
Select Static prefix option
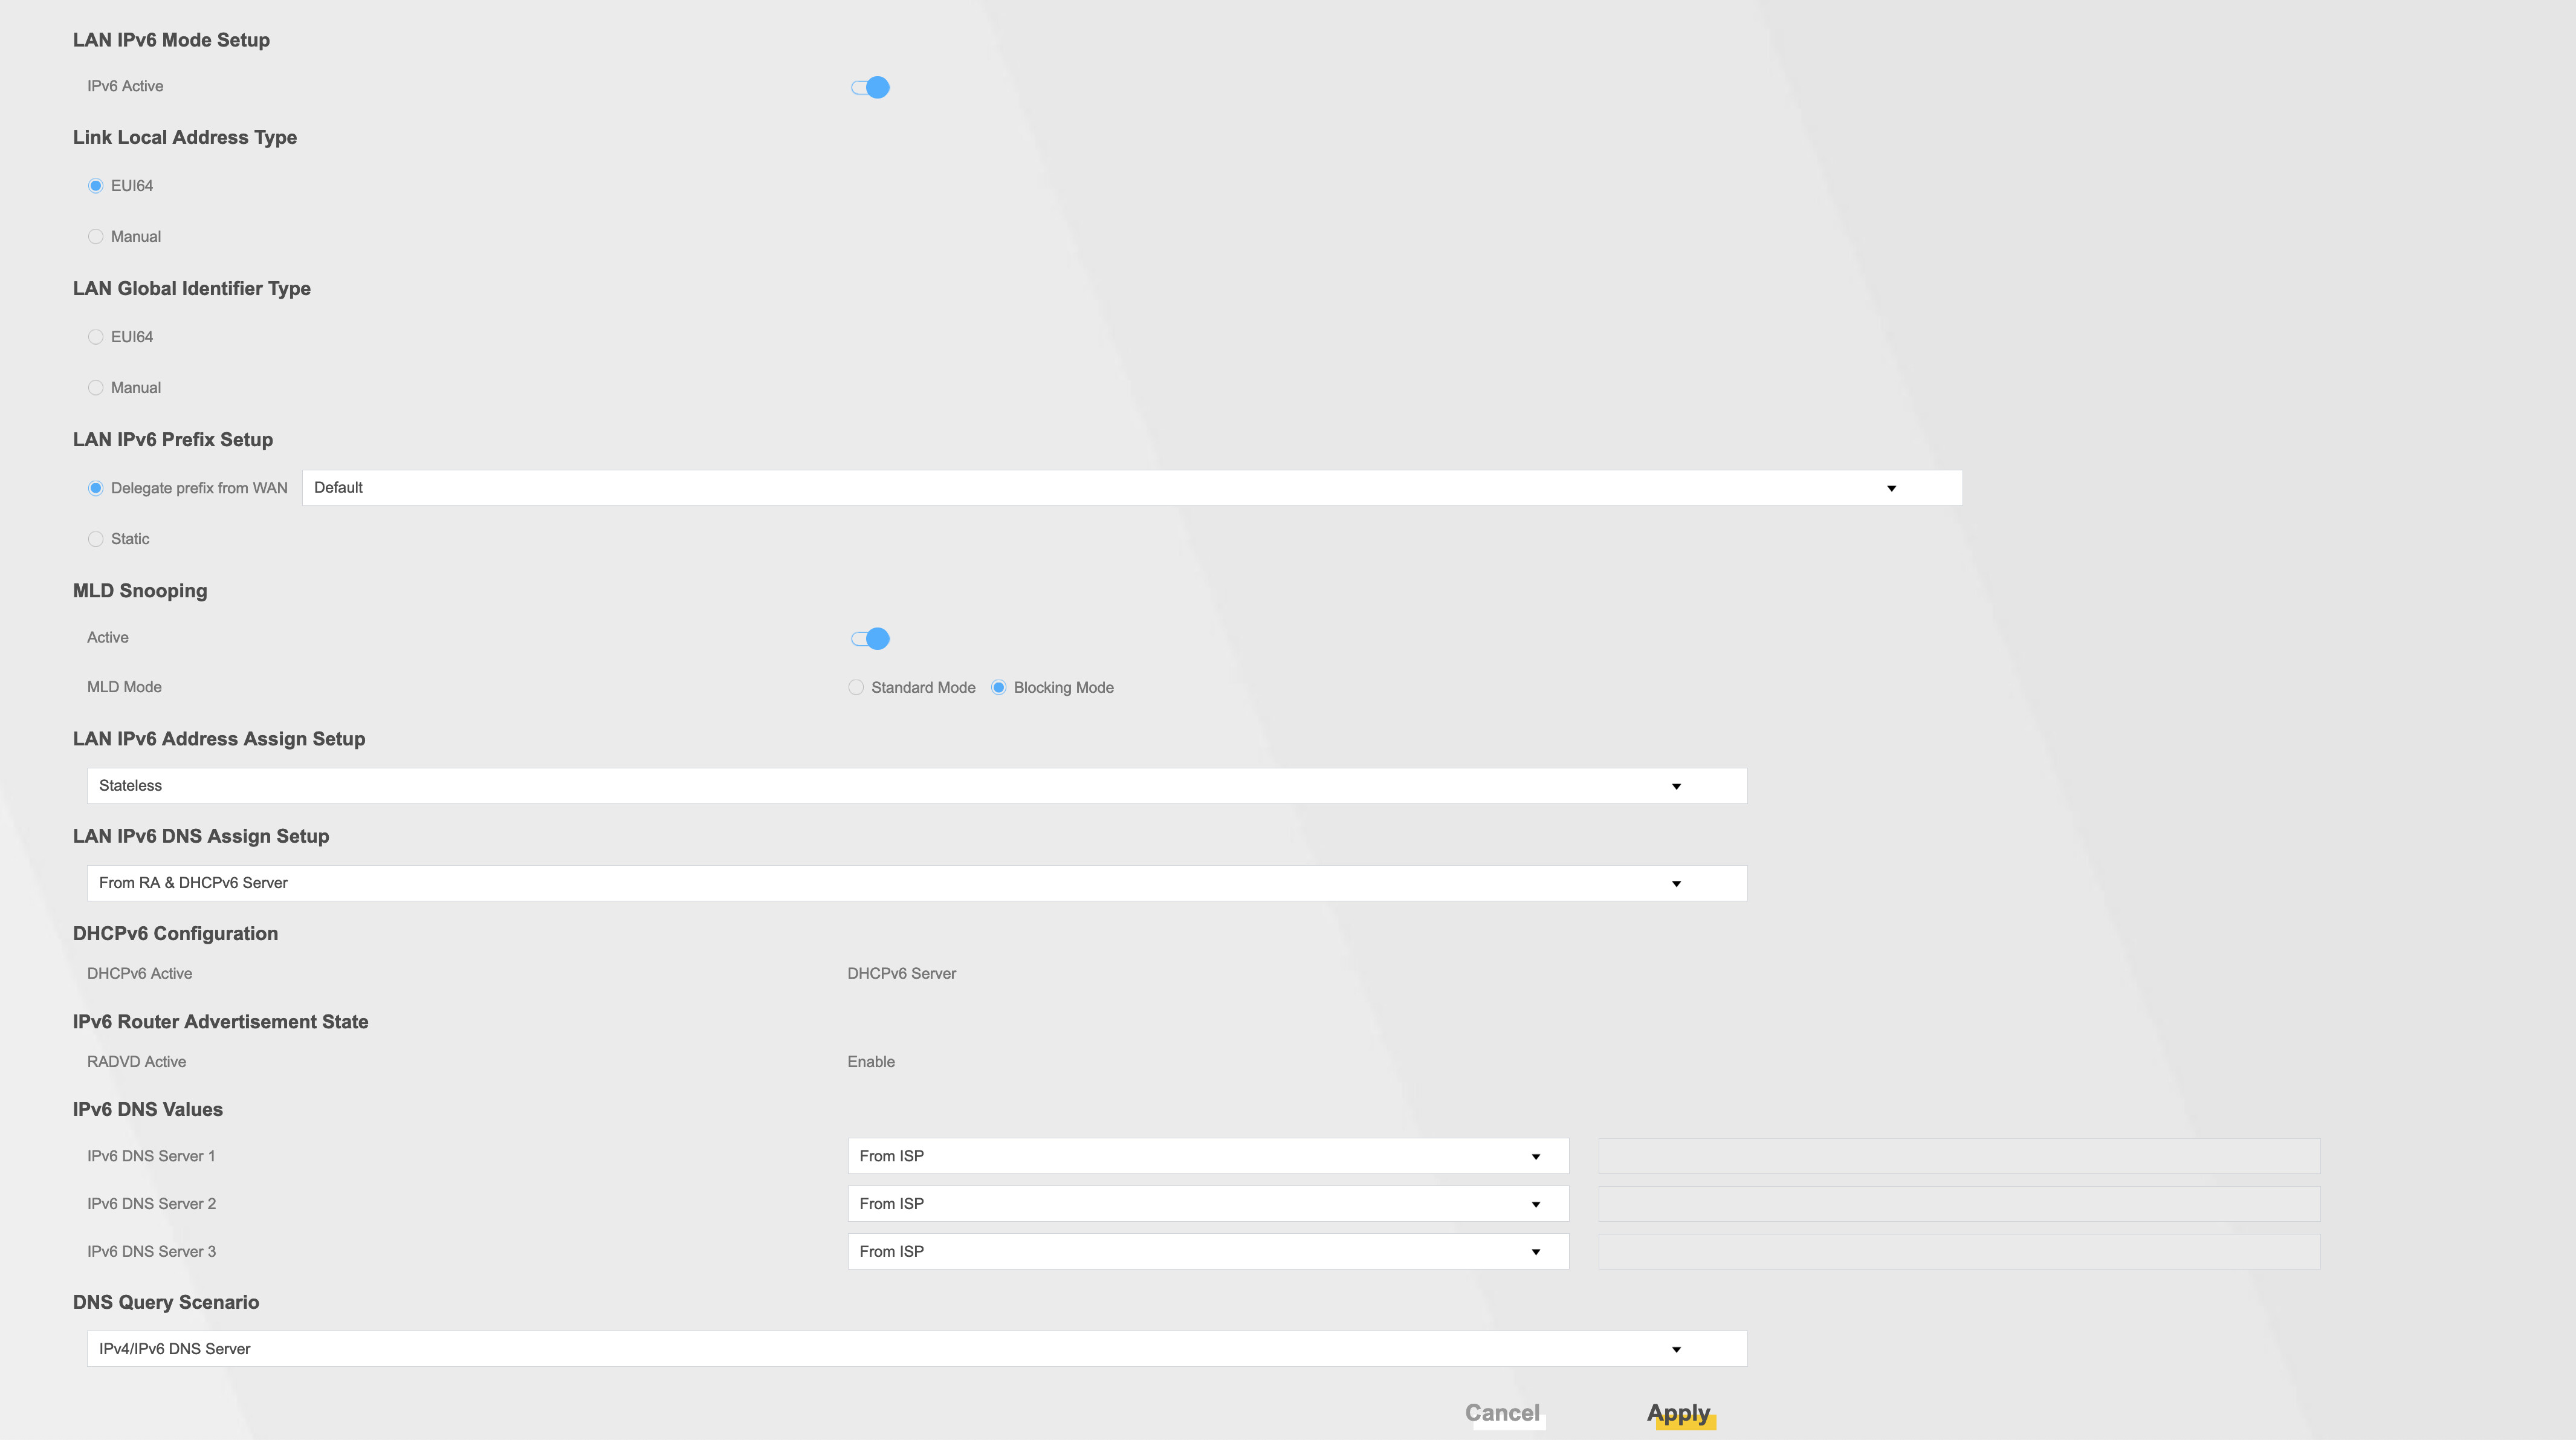pos(96,539)
